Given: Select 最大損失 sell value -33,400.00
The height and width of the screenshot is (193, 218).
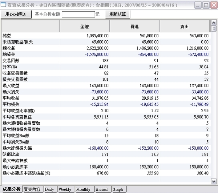Looking at the screenshot, I should click(x=199, y=92).
